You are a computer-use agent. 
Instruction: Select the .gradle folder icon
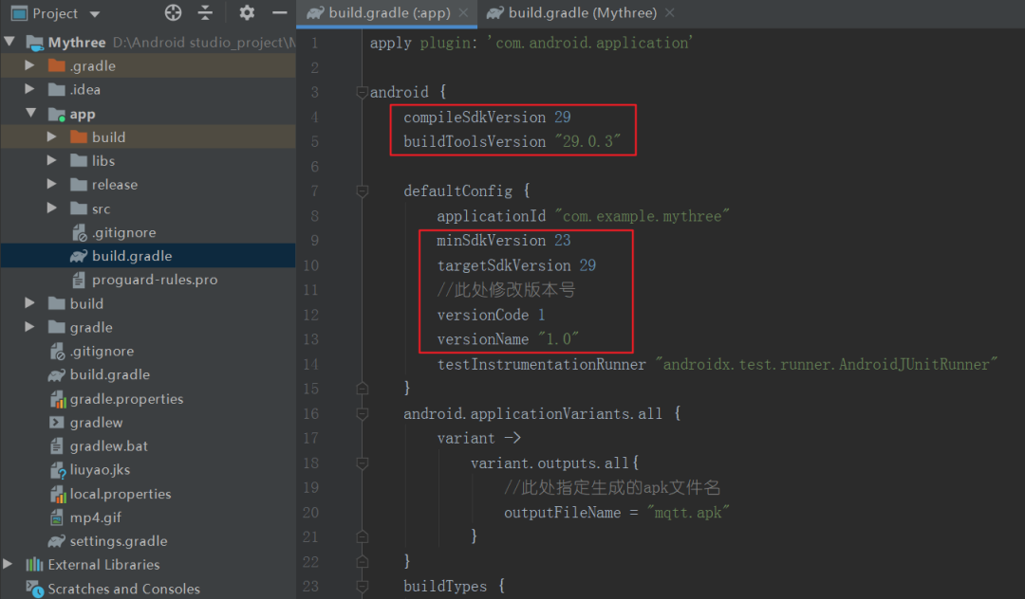click(x=57, y=65)
